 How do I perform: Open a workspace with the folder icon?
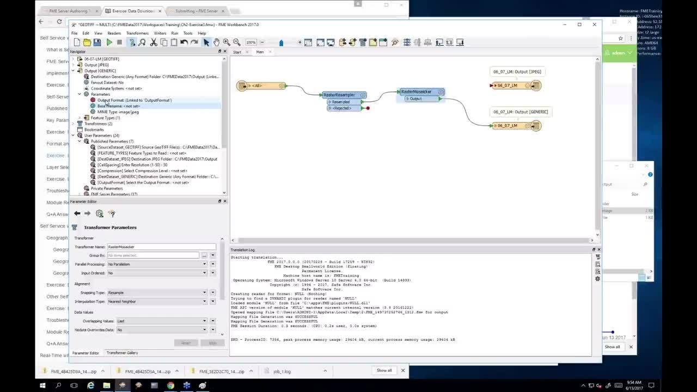point(87,42)
